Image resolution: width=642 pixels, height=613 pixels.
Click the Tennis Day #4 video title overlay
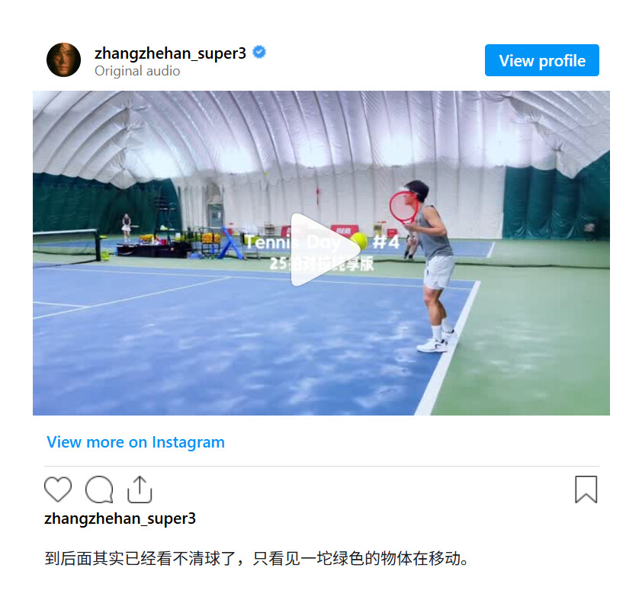(322, 242)
